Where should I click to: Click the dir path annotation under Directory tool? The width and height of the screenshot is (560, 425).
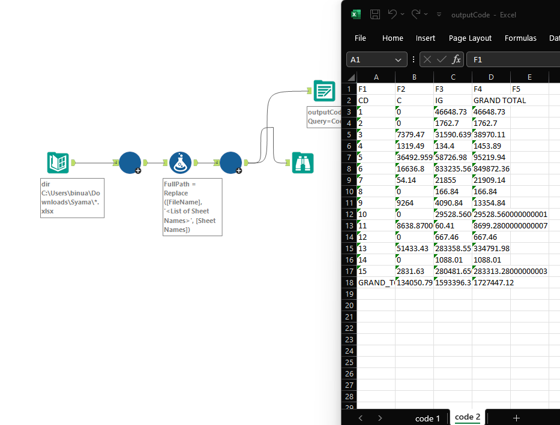[72, 198]
